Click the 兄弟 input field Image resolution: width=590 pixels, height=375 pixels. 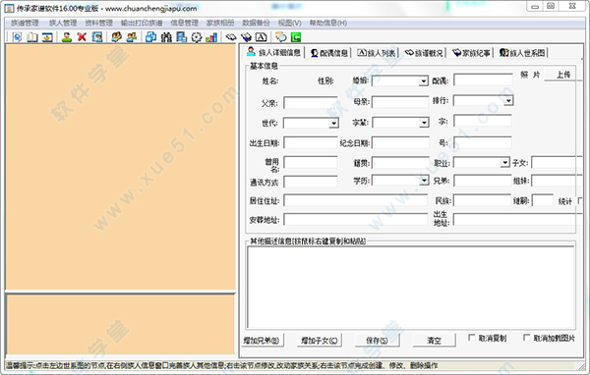pyautogui.click(x=483, y=181)
